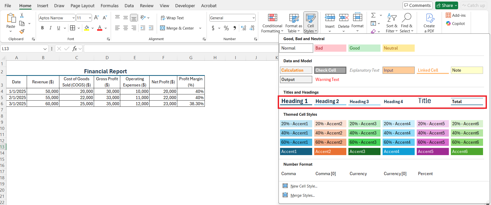Select the Format Painter brush
This screenshot has width=491, height=205.
tap(22, 31)
